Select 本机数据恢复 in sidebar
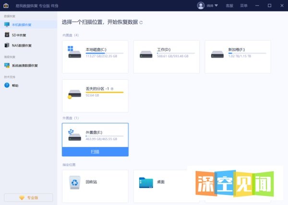This screenshot has width=288, height=205. pos(28,24)
